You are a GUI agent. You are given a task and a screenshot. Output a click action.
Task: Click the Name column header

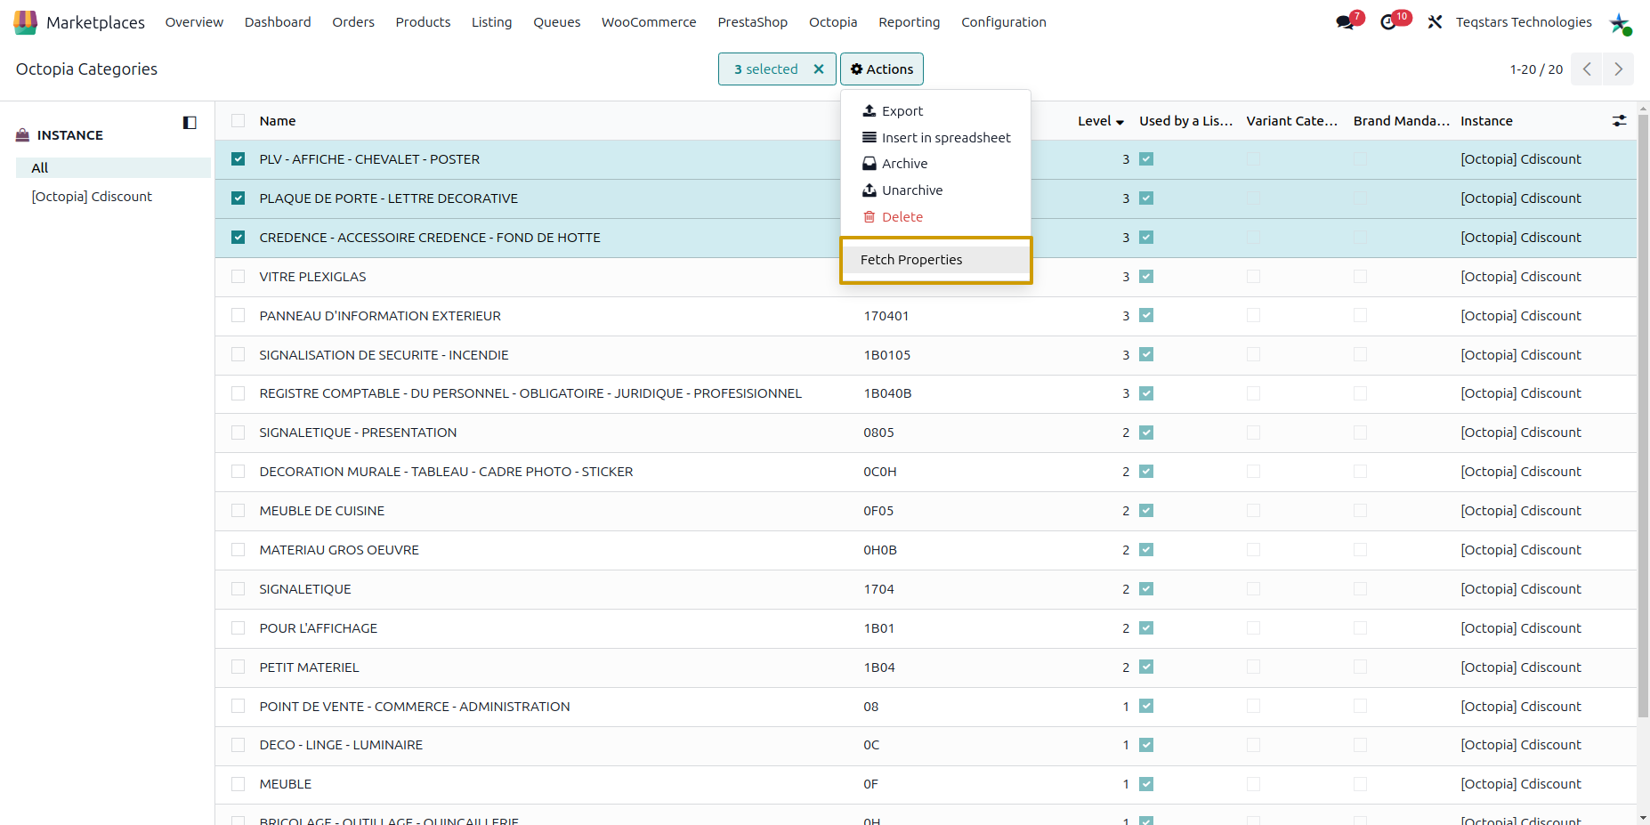[x=278, y=121]
